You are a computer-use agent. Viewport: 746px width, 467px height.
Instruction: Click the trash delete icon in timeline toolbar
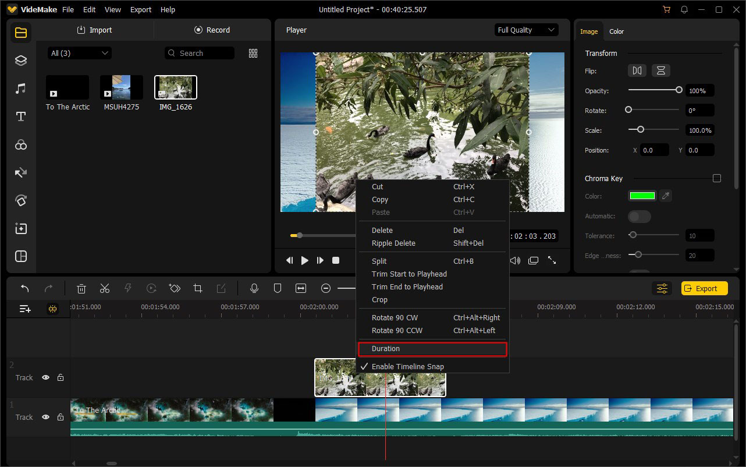pyautogui.click(x=81, y=288)
